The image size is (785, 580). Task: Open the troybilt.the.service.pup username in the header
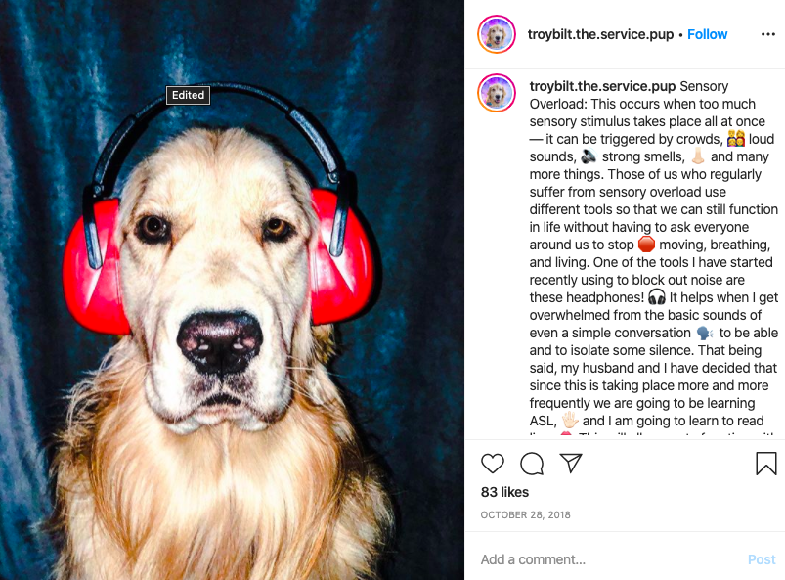click(600, 34)
